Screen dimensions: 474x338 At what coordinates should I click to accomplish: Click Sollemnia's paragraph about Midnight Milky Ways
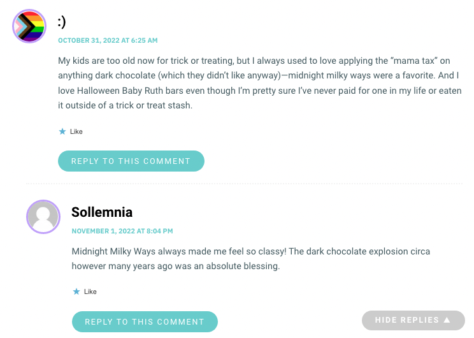point(250,259)
